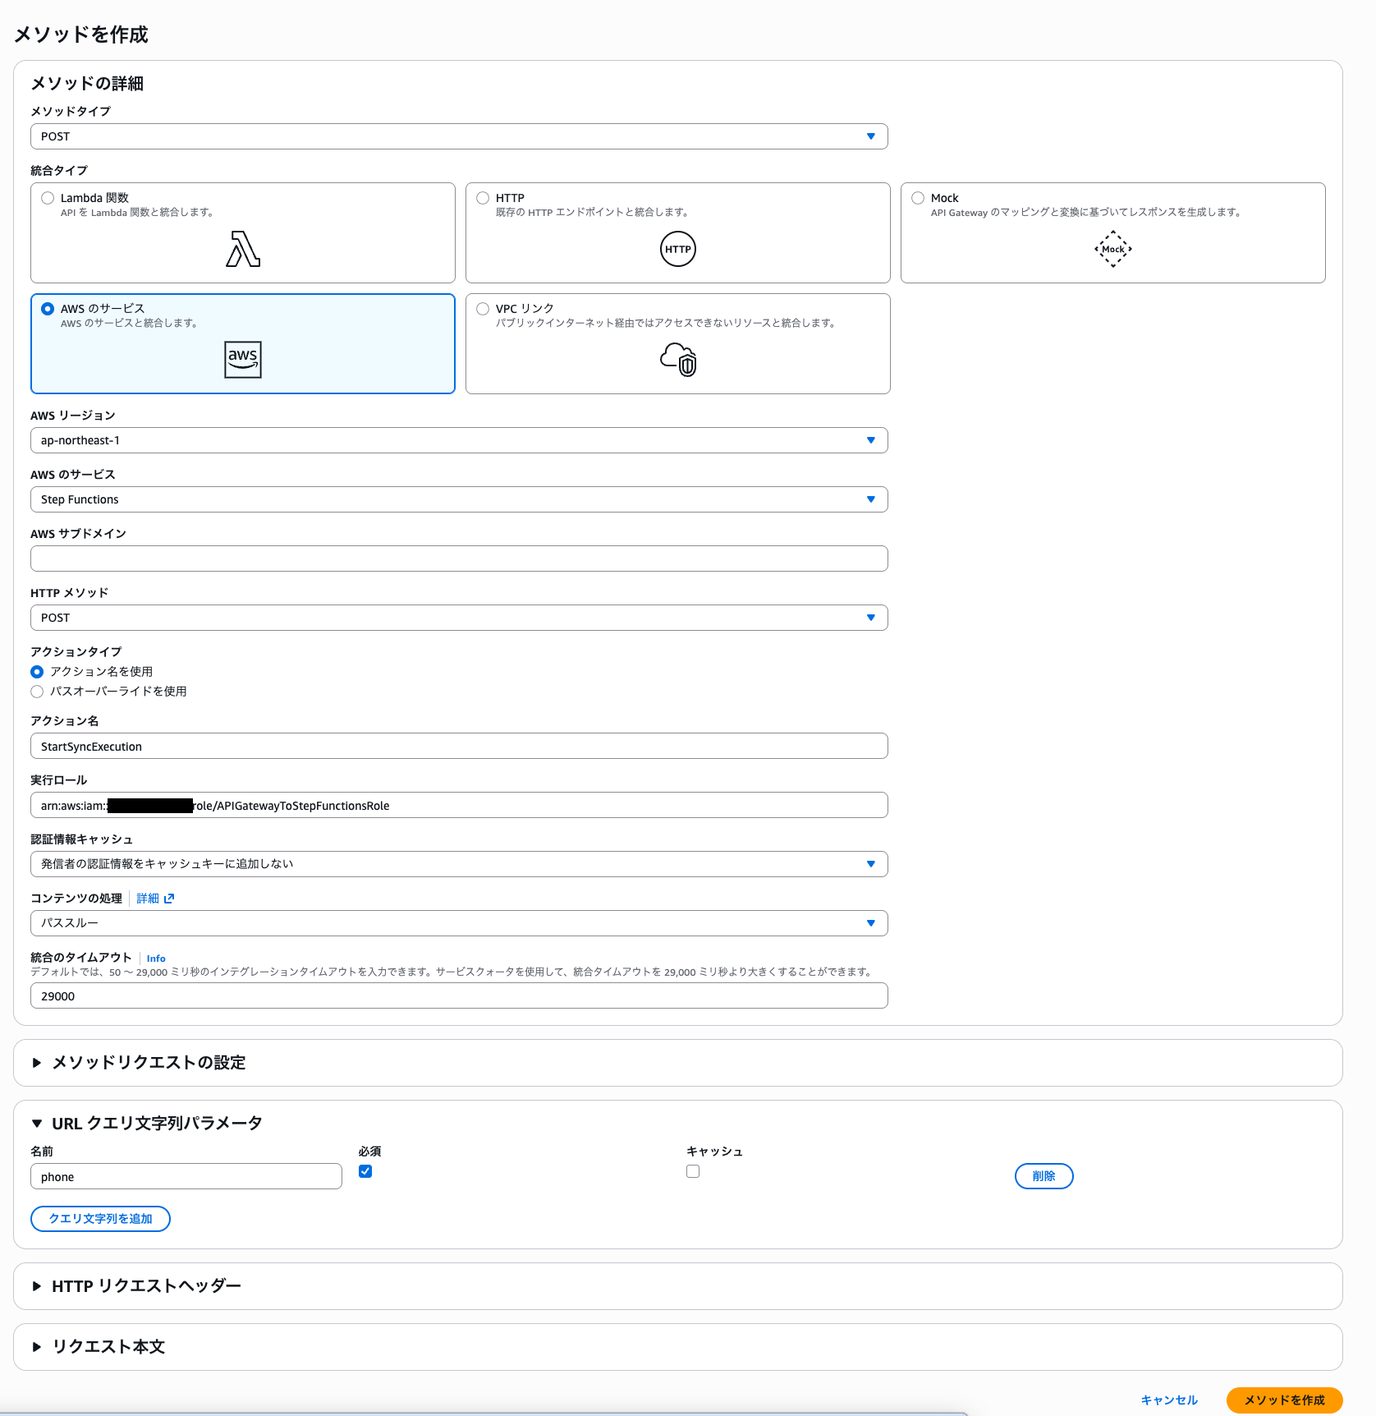Expand メソッドリクエストの設定 section
Image resolution: width=1376 pixels, height=1416 pixels.
[x=148, y=1063]
